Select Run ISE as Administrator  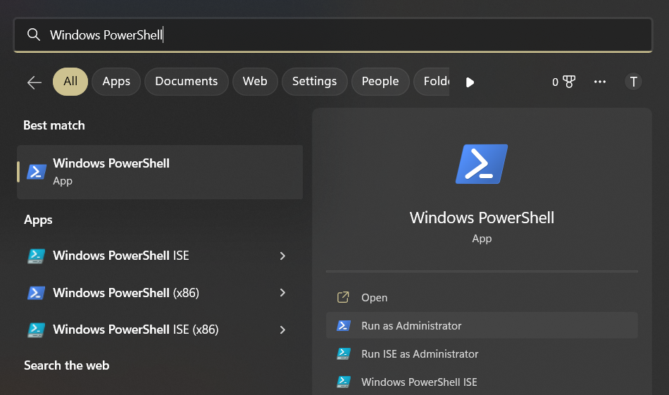[420, 354]
